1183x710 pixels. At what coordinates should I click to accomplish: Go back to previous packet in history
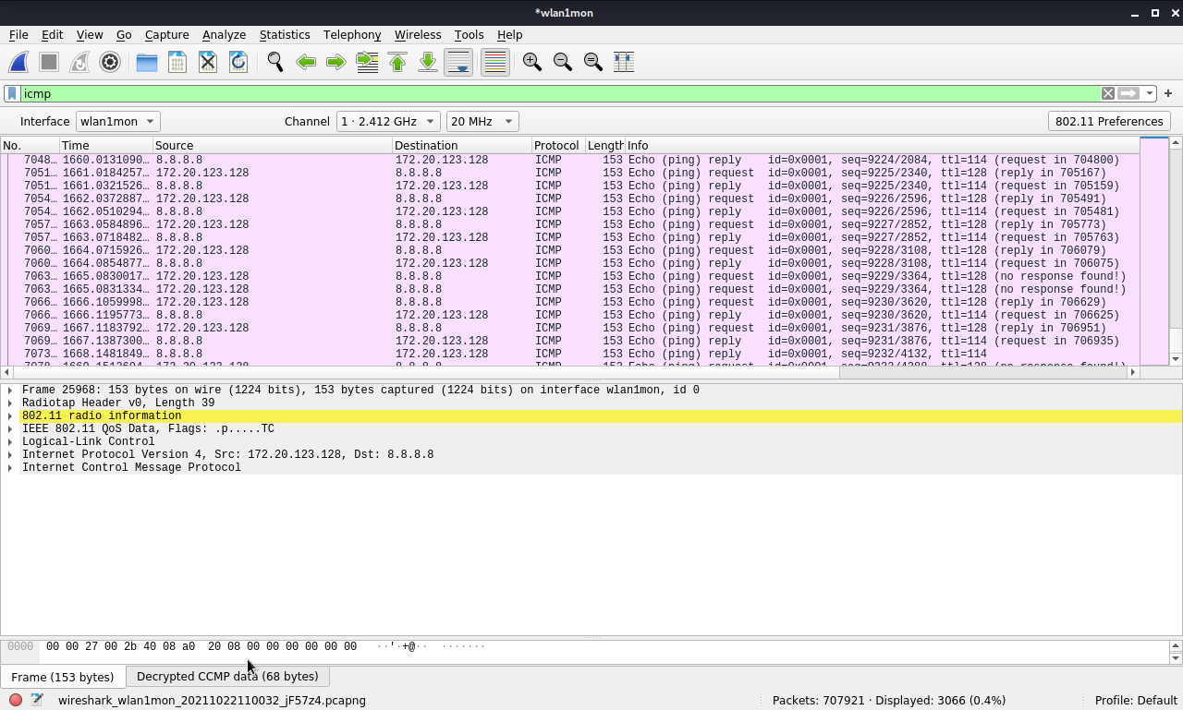tap(306, 62)
